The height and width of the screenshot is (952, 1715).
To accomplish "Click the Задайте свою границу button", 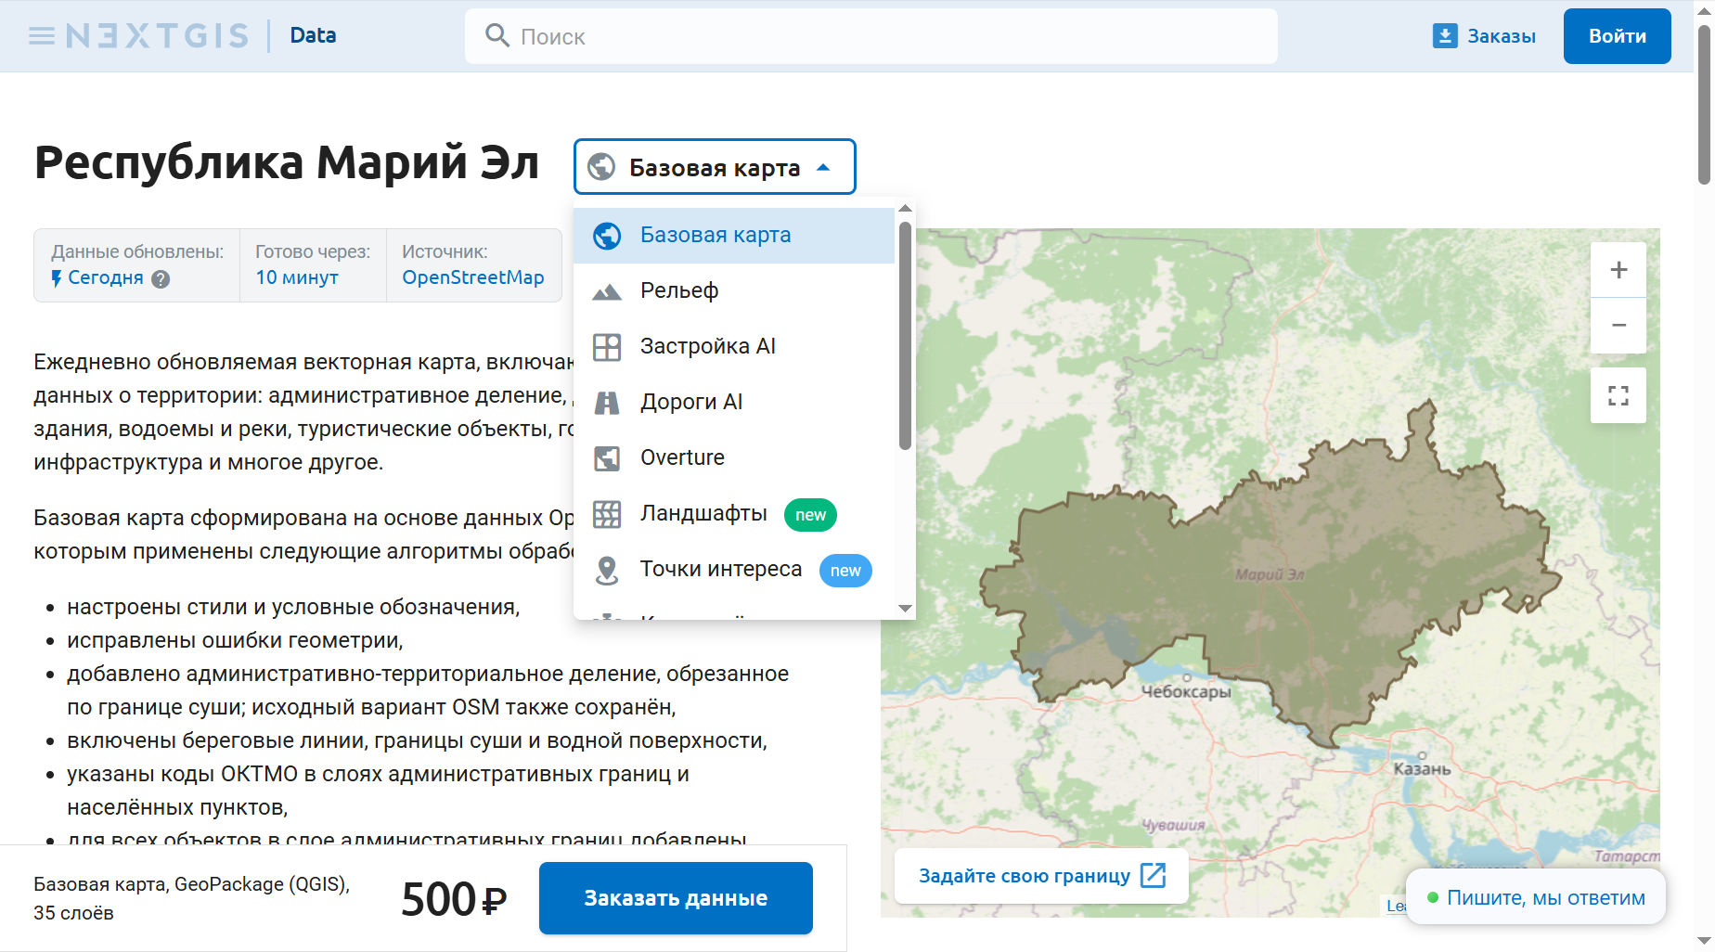I will 1041,876.
